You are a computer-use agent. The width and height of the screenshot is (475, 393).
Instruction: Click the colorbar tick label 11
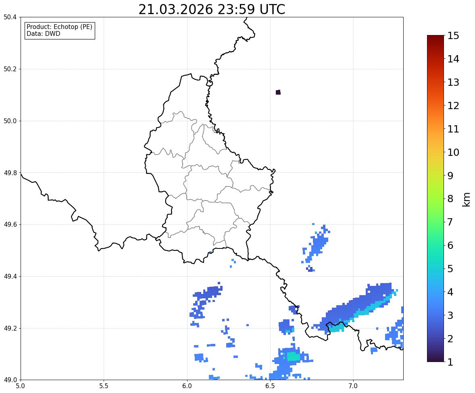coord(453,129)
